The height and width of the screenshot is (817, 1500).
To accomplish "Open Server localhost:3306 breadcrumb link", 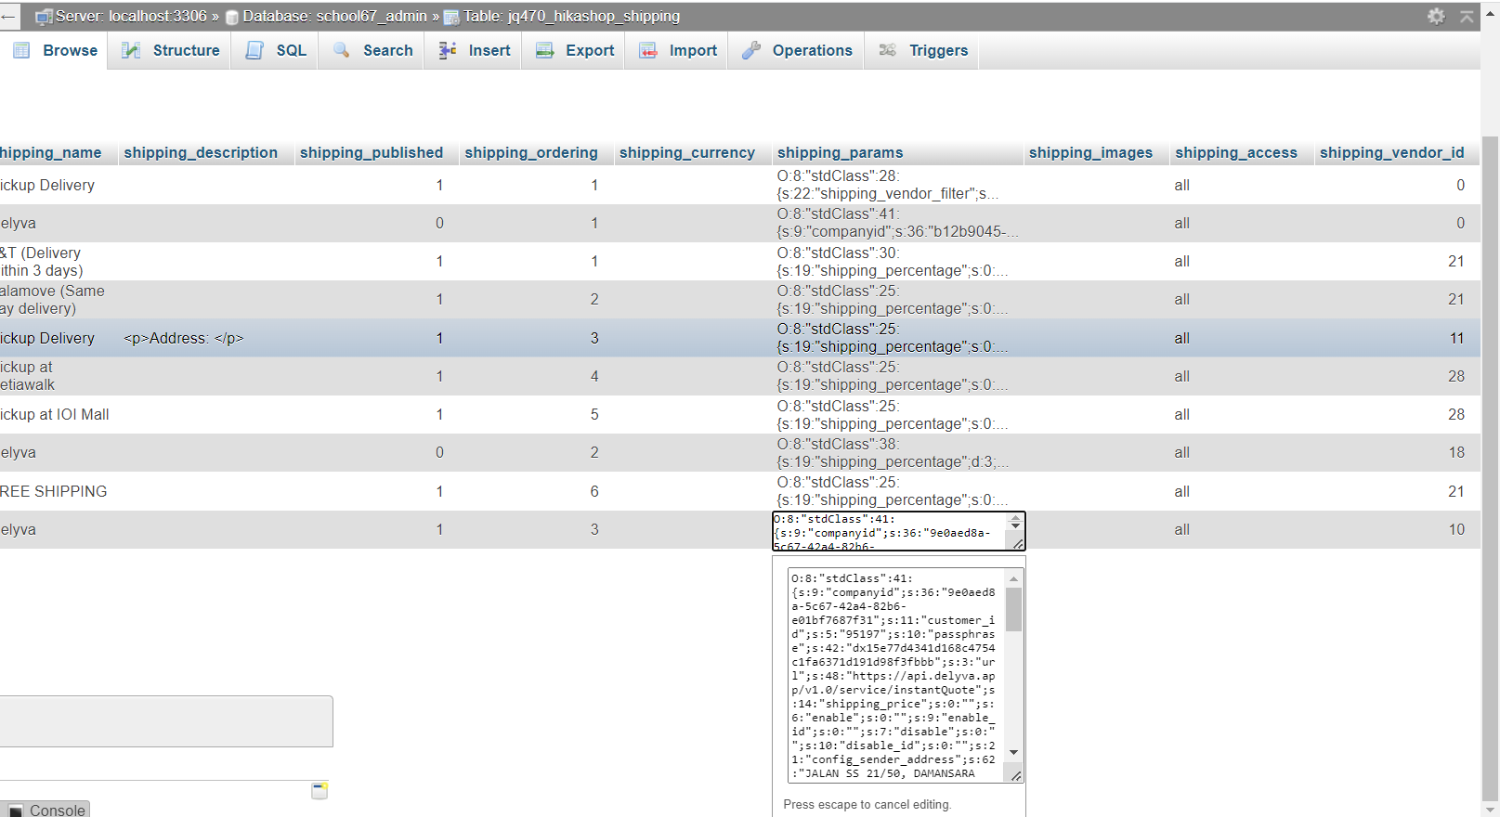I will click(x=130, y=17).
